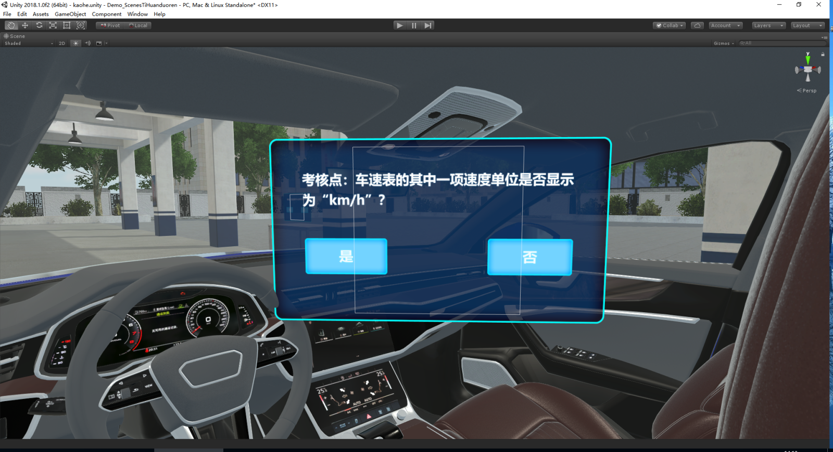Click the scene search field

[781, 44]
